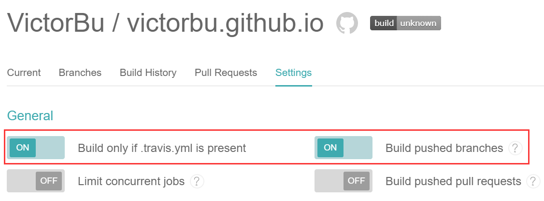Select the Settings tab
544x201 pixels.
293,73
